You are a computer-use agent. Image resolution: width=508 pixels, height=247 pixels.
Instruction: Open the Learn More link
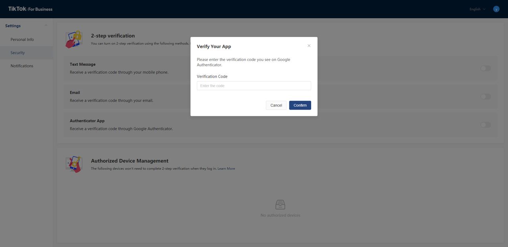coord(226,169)
